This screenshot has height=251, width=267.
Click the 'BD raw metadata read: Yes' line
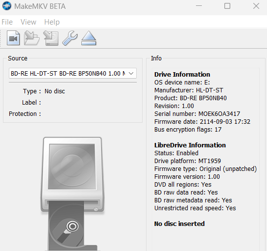click(193, 200)
